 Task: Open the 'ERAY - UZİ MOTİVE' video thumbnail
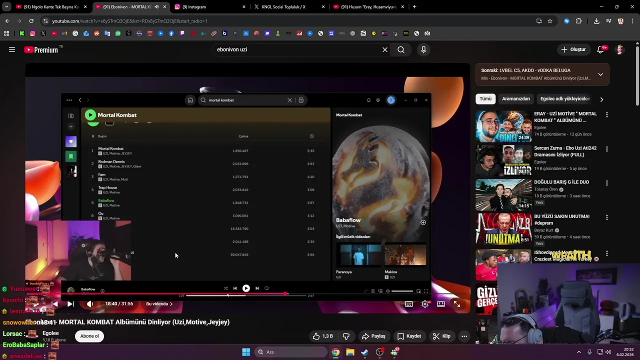click(x=503, y=126)
